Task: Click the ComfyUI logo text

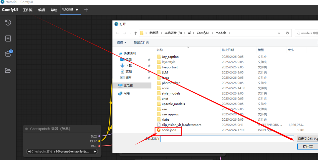Action: tap(10, 10)
